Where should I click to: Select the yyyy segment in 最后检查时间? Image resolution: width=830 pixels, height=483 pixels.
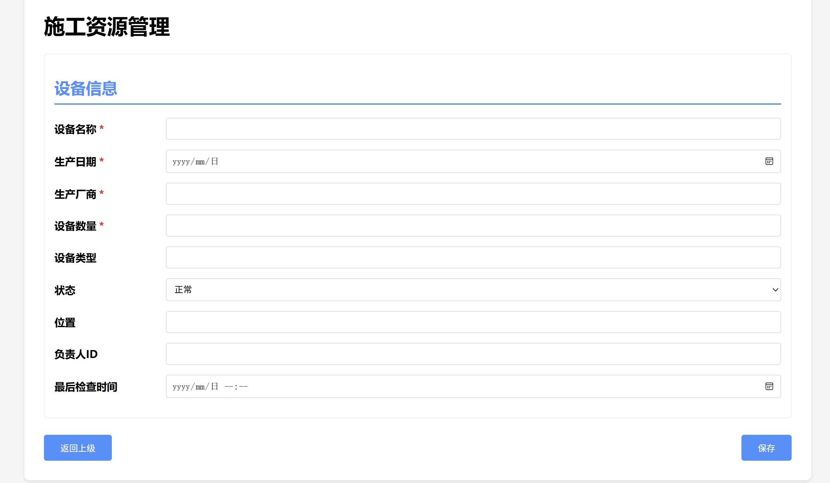click(x=181, y=387)
